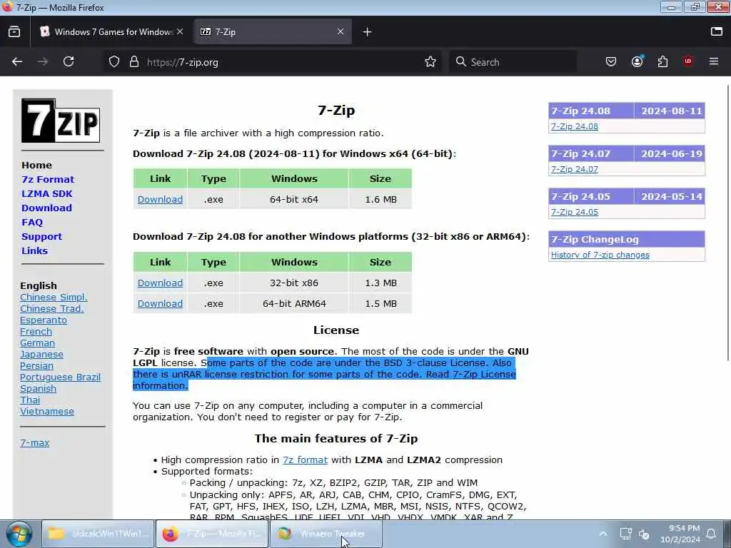Switch language to Persian
The width and height of the screenshot is (731, 548).
point(36,366)
